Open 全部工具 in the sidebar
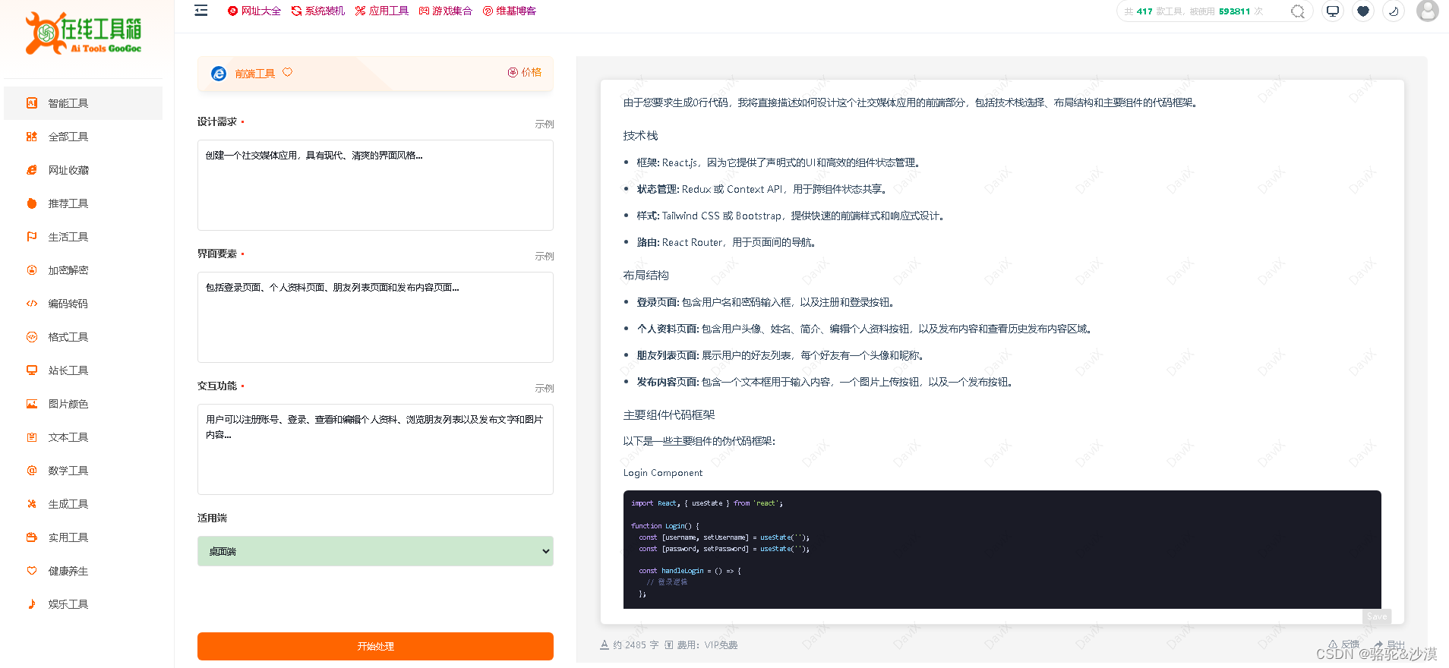The width and height of the screenshot is (1449, 668). coord(83,137)
